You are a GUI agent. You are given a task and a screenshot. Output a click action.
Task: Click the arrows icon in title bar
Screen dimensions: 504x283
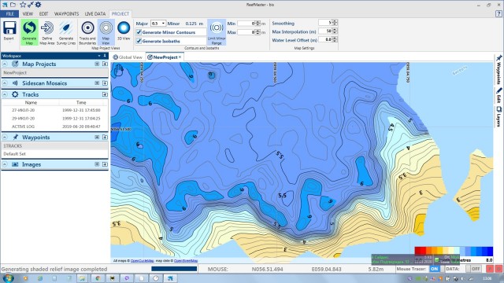[x=31, y=5]
